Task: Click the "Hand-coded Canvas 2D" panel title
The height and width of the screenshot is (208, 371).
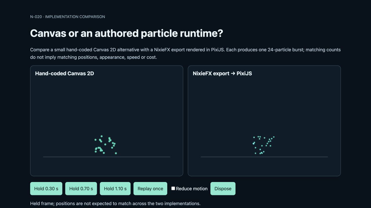Action: [x=65, y=73]
